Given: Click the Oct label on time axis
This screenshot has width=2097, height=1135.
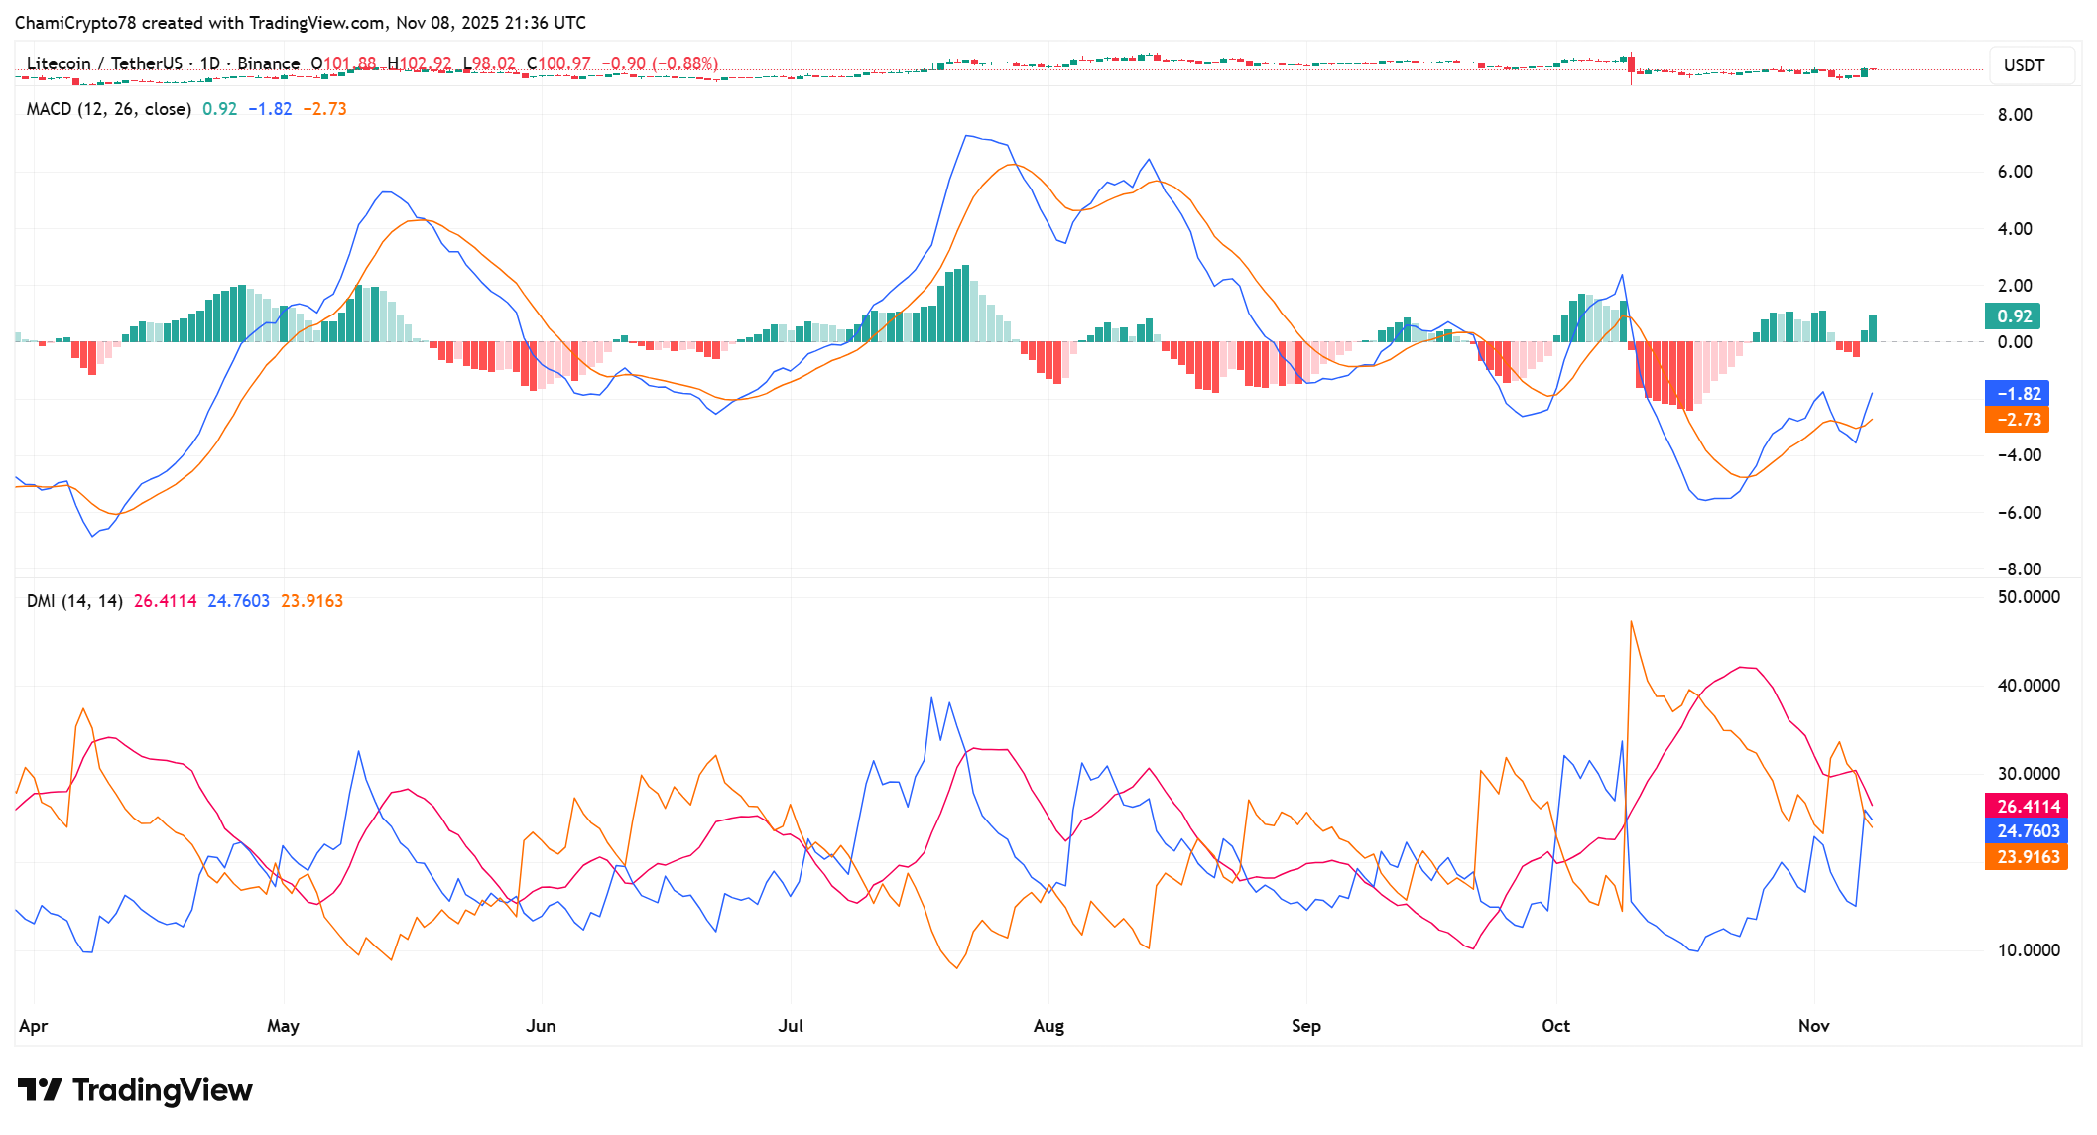Looking at the screenshot, I should point(1554,1026).
